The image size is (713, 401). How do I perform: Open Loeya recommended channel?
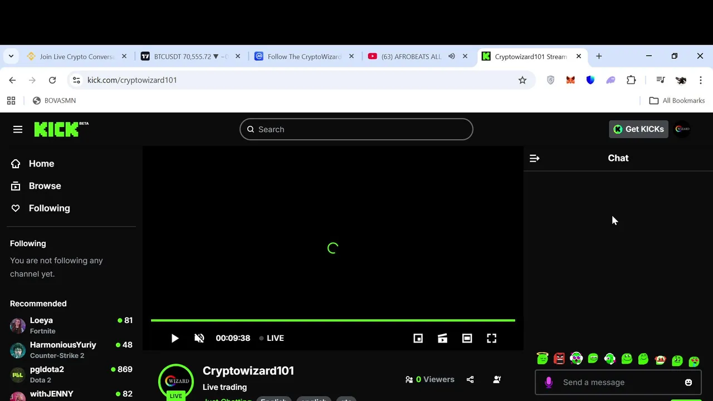coord(71,325)
